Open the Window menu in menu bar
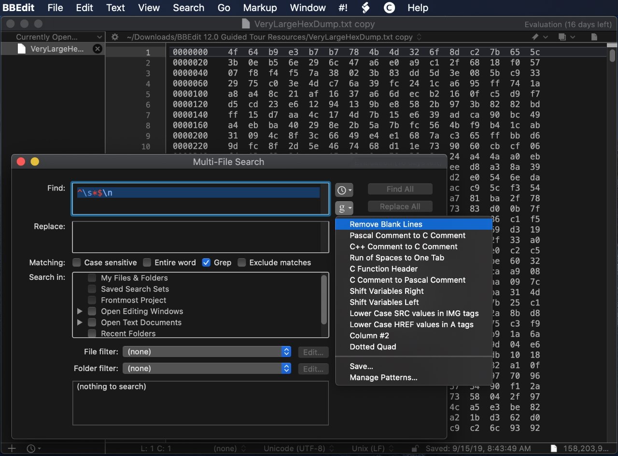618x456 pixels. point(308,8)
